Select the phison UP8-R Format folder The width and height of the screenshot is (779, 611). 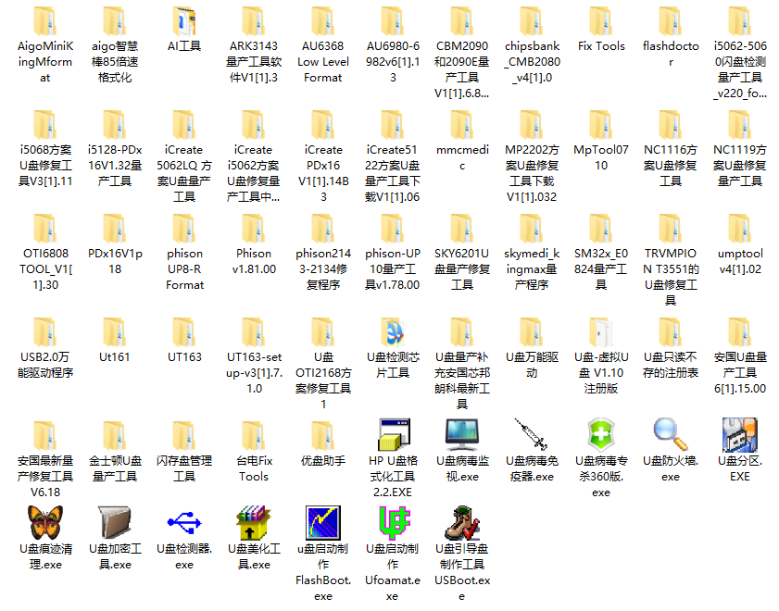(184, 229)
